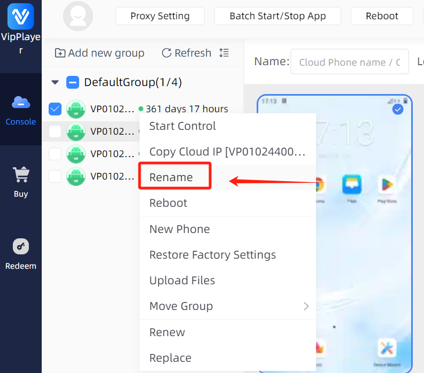Expand the Move Group submenu arrow
Viewport: 424px width, 373px height.
point(306,306)
